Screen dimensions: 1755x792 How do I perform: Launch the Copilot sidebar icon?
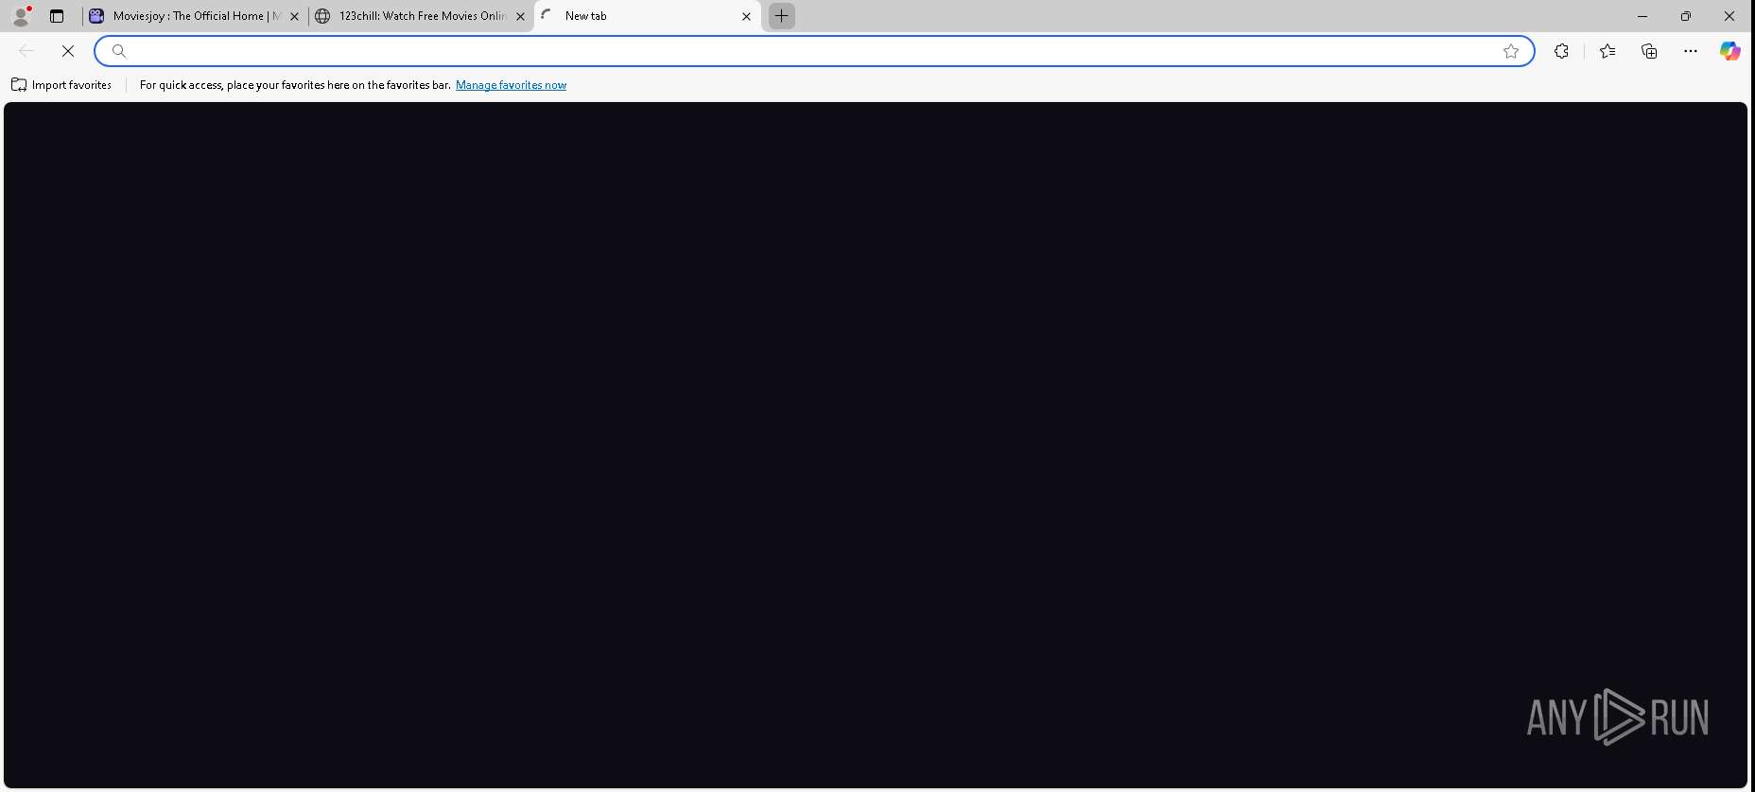tap(1729, 51)
